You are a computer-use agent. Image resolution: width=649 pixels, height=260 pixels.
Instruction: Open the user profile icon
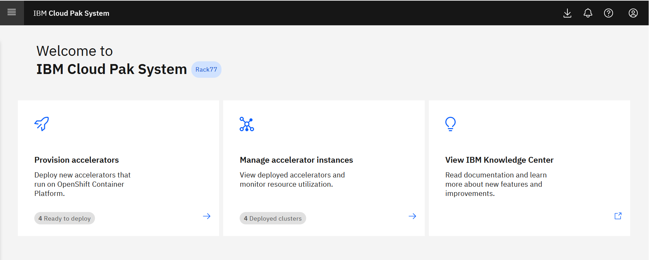coord(633,13)
